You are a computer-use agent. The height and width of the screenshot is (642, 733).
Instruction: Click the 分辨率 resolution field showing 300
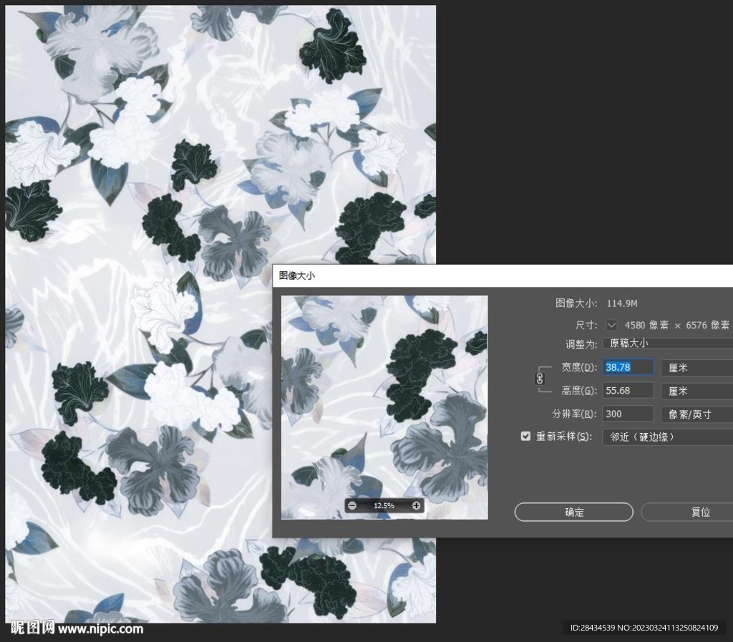coord(628,414)
